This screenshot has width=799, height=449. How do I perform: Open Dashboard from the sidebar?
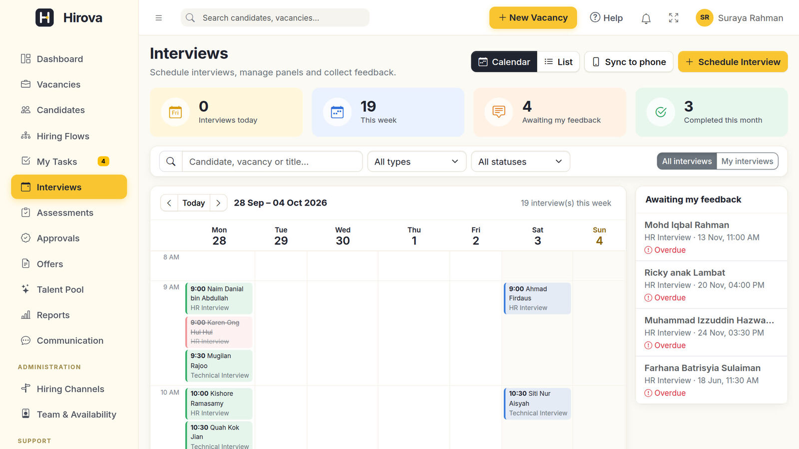pos(69,59)
